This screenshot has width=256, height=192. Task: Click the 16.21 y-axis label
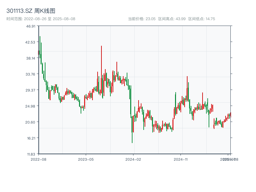(31, 138)
